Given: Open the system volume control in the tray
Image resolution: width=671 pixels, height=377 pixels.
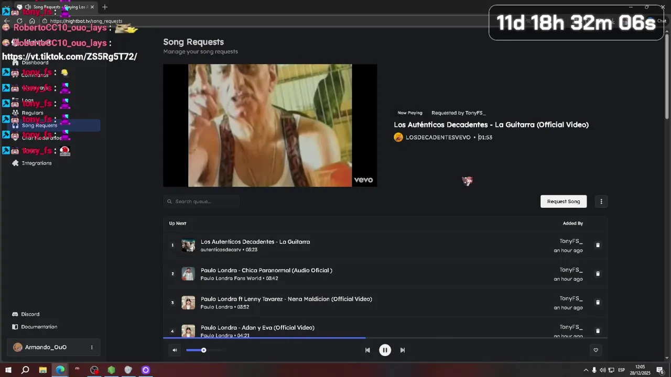Looking at the screenshot, I should (x=603, y=370).
